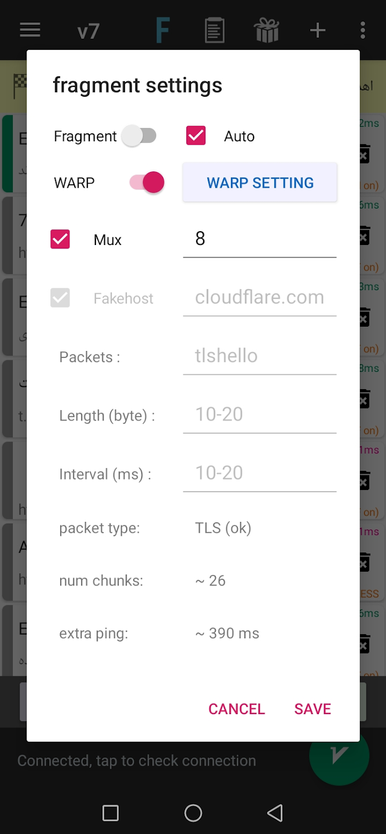Open the gift promotions icon
The height and width of the screenshot is (834, 386).
(x=266, y=30)
